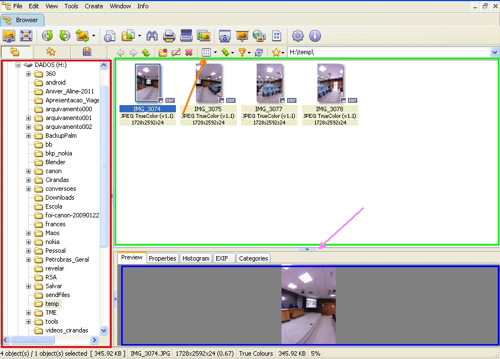This screenshot has height=359, width=500.
Task: Rotate image counter-clockwise with green arrow icon
Action: pyautogui.click(x=48, y=36)
